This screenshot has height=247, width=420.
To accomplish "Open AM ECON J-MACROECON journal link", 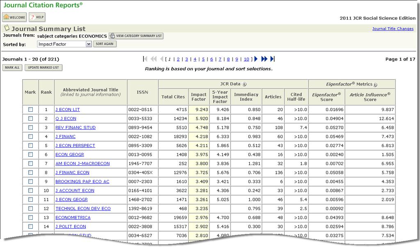I will [82, 164].
